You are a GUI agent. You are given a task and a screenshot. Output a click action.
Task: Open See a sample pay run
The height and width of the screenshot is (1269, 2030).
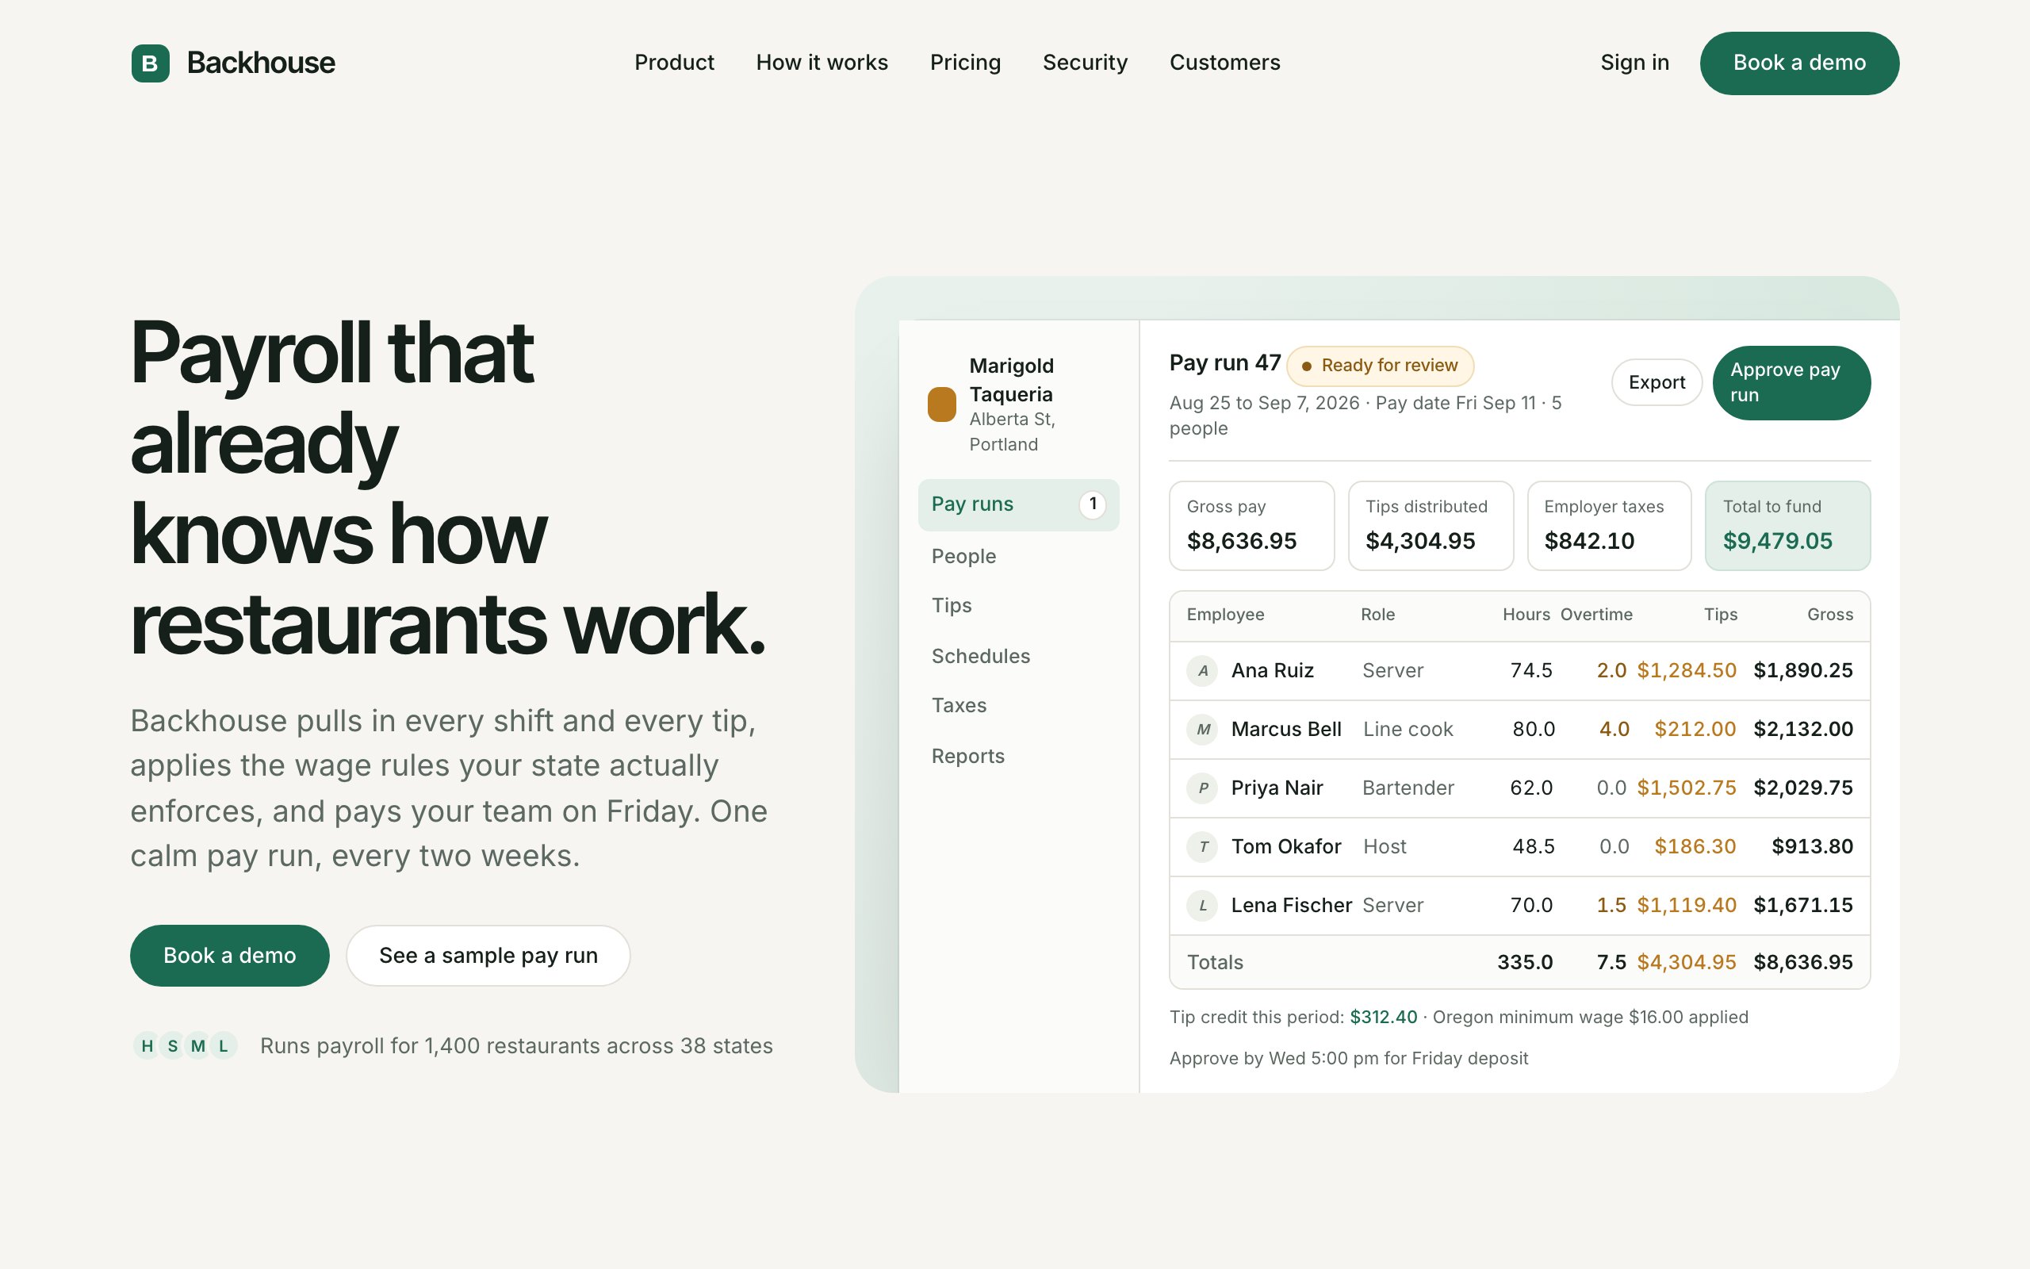pos(488,955)
